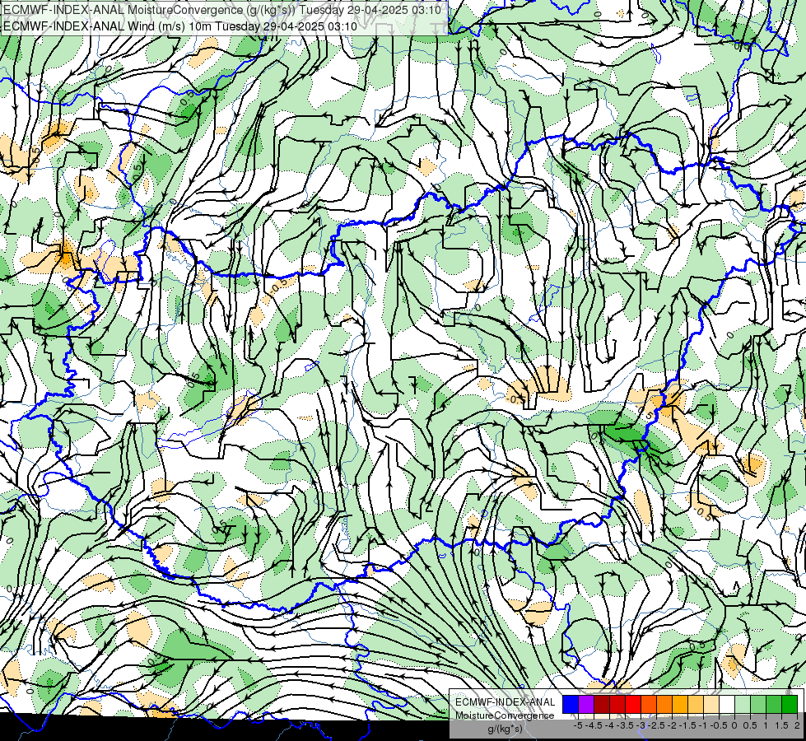Click the -1.5 tick label in legend
806x741 pixels.
(687, 725)
